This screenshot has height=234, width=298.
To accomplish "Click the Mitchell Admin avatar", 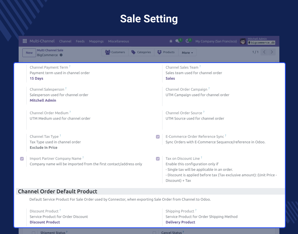I will pyautogui.click(x=243, y=41).
